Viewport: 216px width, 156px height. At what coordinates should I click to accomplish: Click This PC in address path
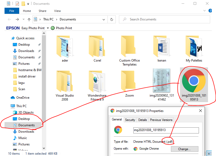pos(48,19)
